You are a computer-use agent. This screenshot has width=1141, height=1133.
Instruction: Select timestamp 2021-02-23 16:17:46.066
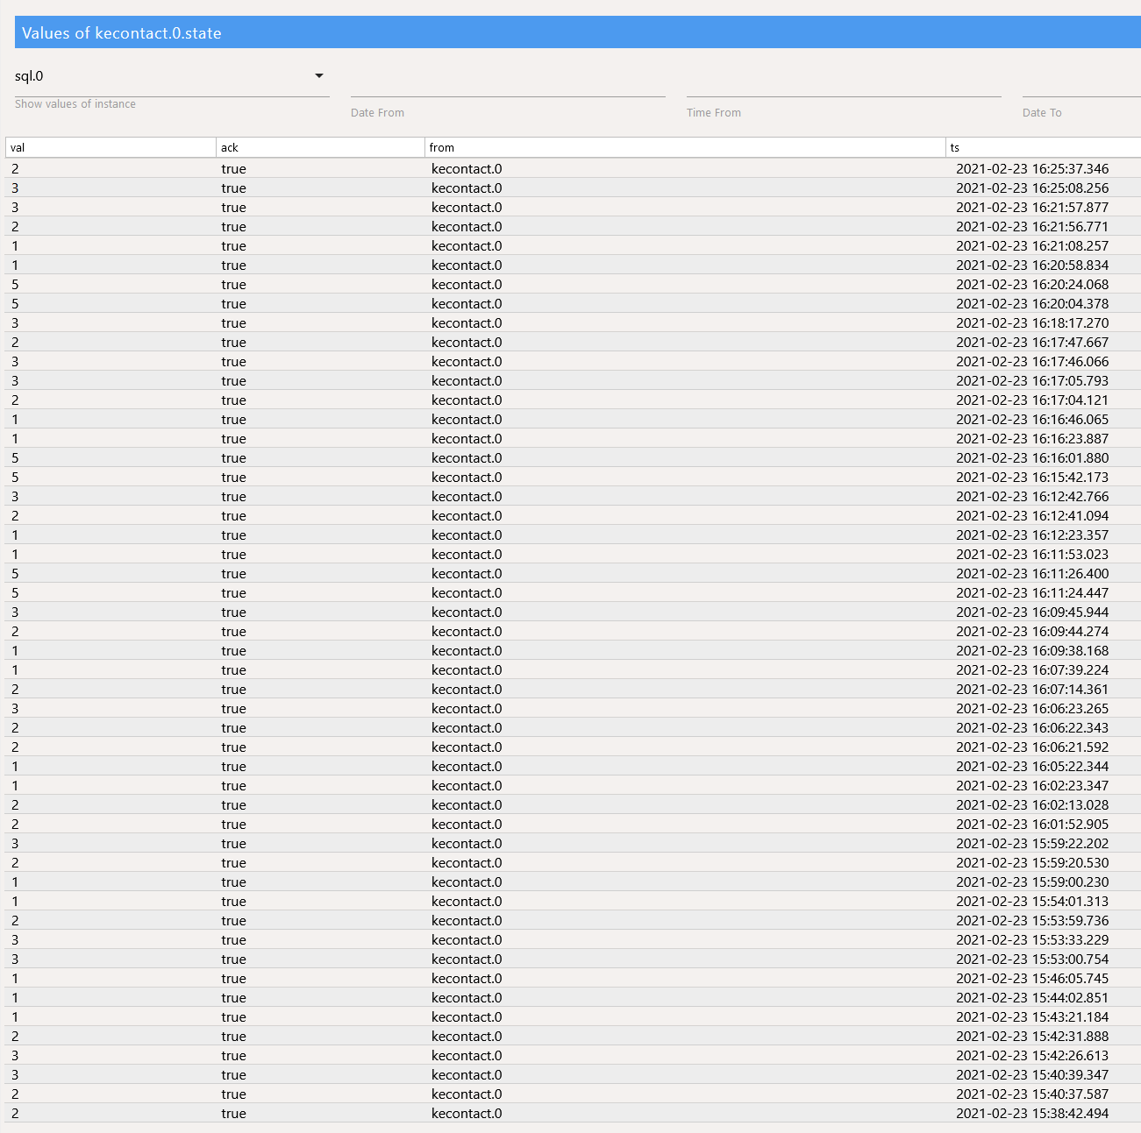tap(1032, 362)
